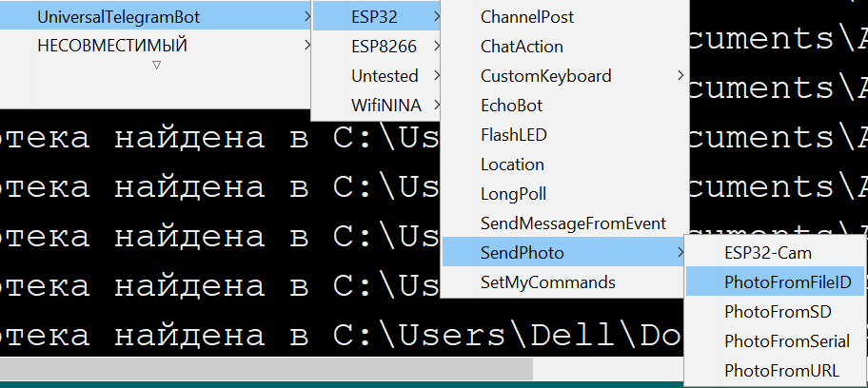Screen dimensions: 868x388
Task: Expand the Untested examples submenu
Action: [384, 75]
